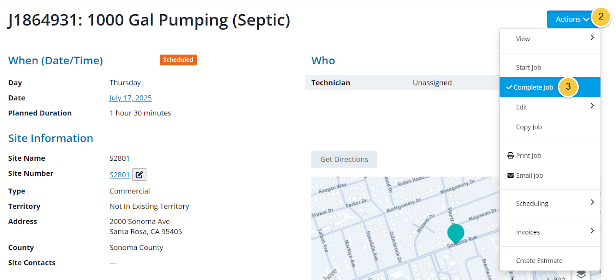The height and width of the screenshot is (280, 616).
Task: Expand the View submenu arrow
Action: (x=592, y=37)
